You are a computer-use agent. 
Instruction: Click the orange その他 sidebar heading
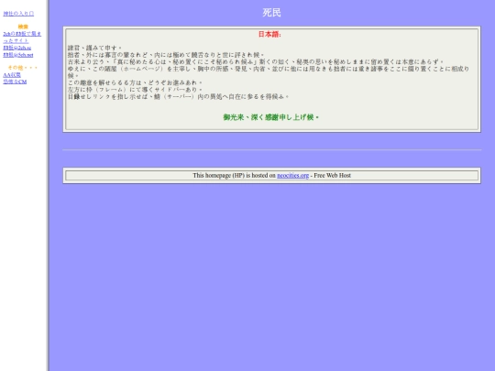tap(22, 68)
